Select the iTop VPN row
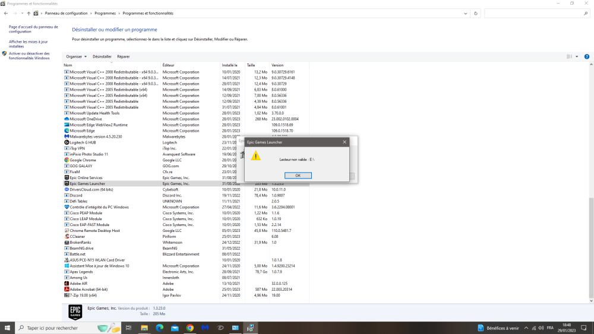 185,148
